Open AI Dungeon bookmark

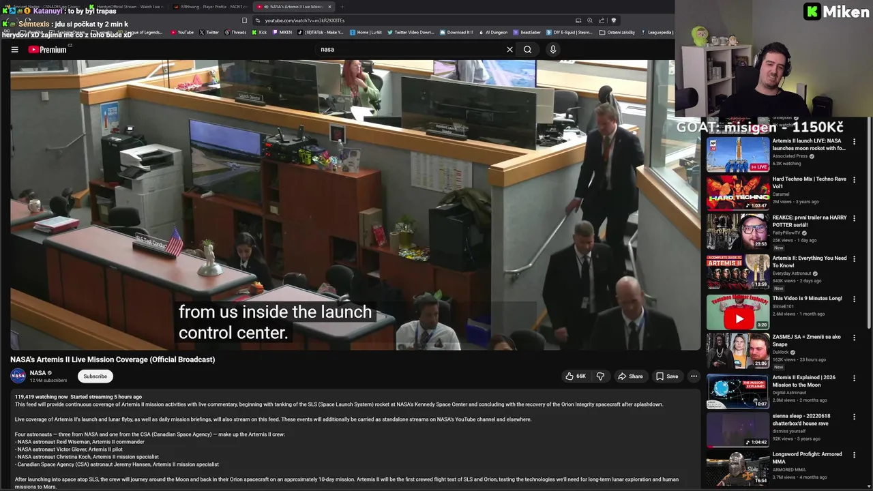[494, 32]
